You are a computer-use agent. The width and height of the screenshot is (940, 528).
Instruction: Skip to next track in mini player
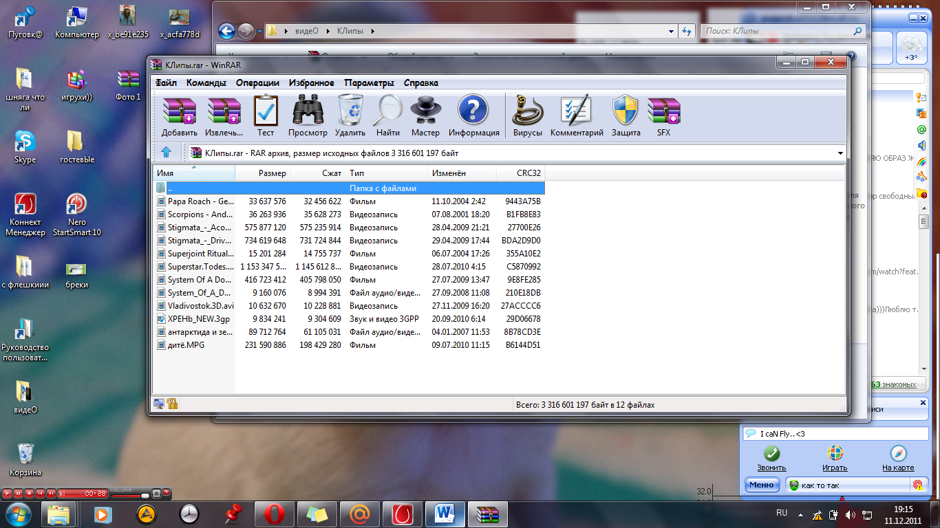pos(52,493)
